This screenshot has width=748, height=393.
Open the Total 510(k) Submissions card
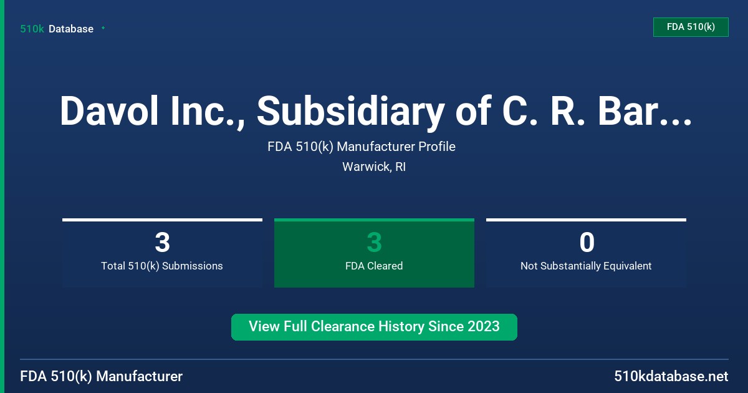tap(162, 253)
